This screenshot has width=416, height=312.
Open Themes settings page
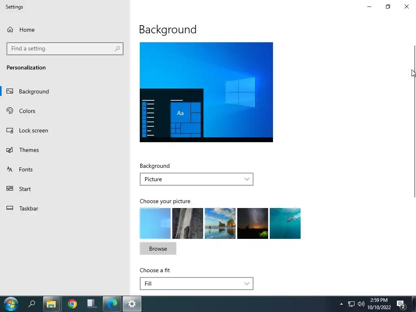(29, 150)
